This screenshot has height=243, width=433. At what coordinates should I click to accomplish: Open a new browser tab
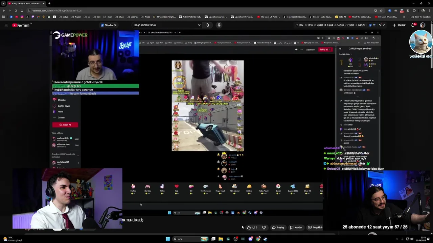(49, 3)
